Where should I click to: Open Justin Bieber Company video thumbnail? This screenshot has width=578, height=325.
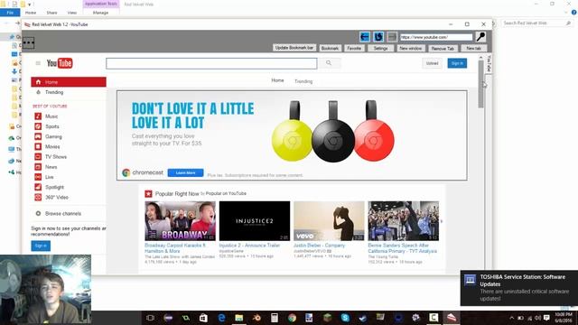pos(329,220)
